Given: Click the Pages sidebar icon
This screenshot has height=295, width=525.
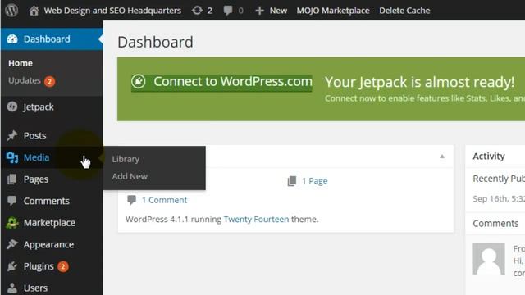Looking at the screenshot, I should point(12,179).
